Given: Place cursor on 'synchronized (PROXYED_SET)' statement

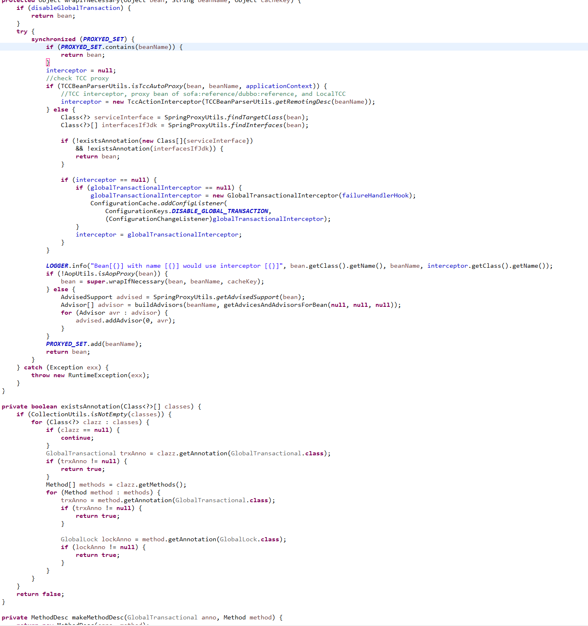Looking at the screenshot, I should pos(83,39).
